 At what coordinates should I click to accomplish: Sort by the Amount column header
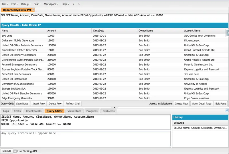coord(69,31)
